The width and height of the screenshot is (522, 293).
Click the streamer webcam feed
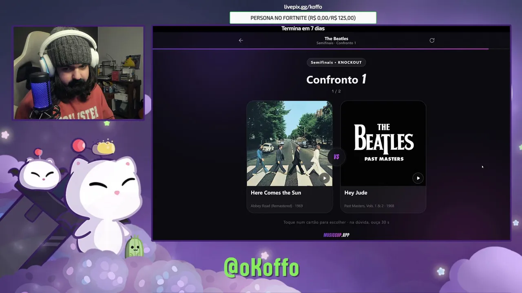pyautogui.click(x=79, y=73)
